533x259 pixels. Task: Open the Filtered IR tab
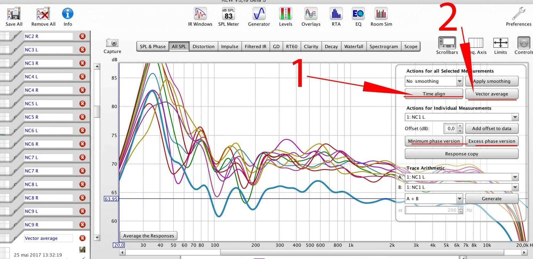(x=255, y=46)
